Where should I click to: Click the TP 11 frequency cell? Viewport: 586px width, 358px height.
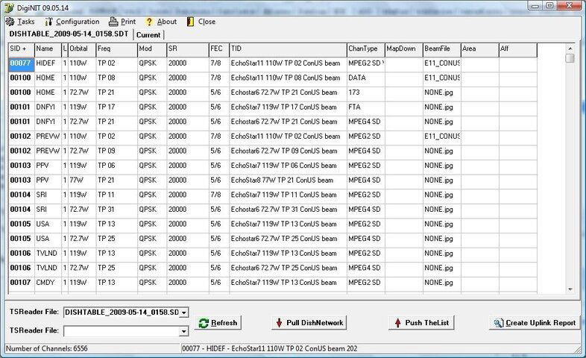[116, 195]
